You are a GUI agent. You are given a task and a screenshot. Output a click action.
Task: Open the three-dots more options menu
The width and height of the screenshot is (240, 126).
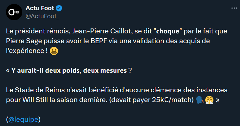coord(234,8)
